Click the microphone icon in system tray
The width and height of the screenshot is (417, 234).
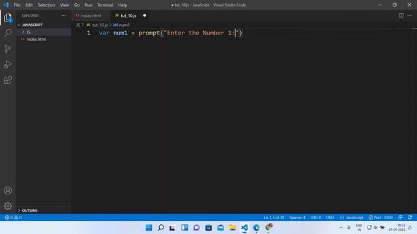349,227
